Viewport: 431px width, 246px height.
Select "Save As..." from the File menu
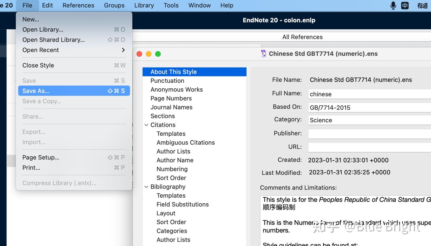coord(36,91)
